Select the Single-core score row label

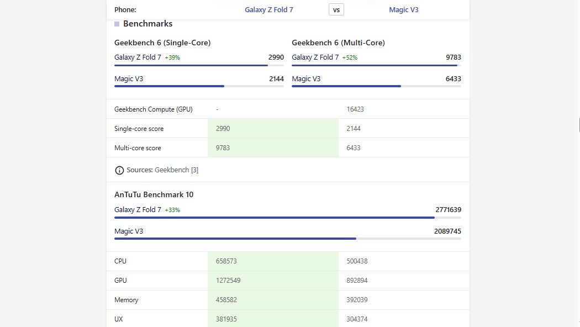pyautogui.click(x=139, y=129)
